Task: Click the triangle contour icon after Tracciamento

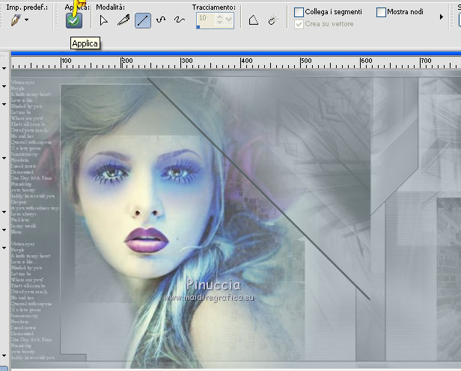Action: (x=254, y=20)
